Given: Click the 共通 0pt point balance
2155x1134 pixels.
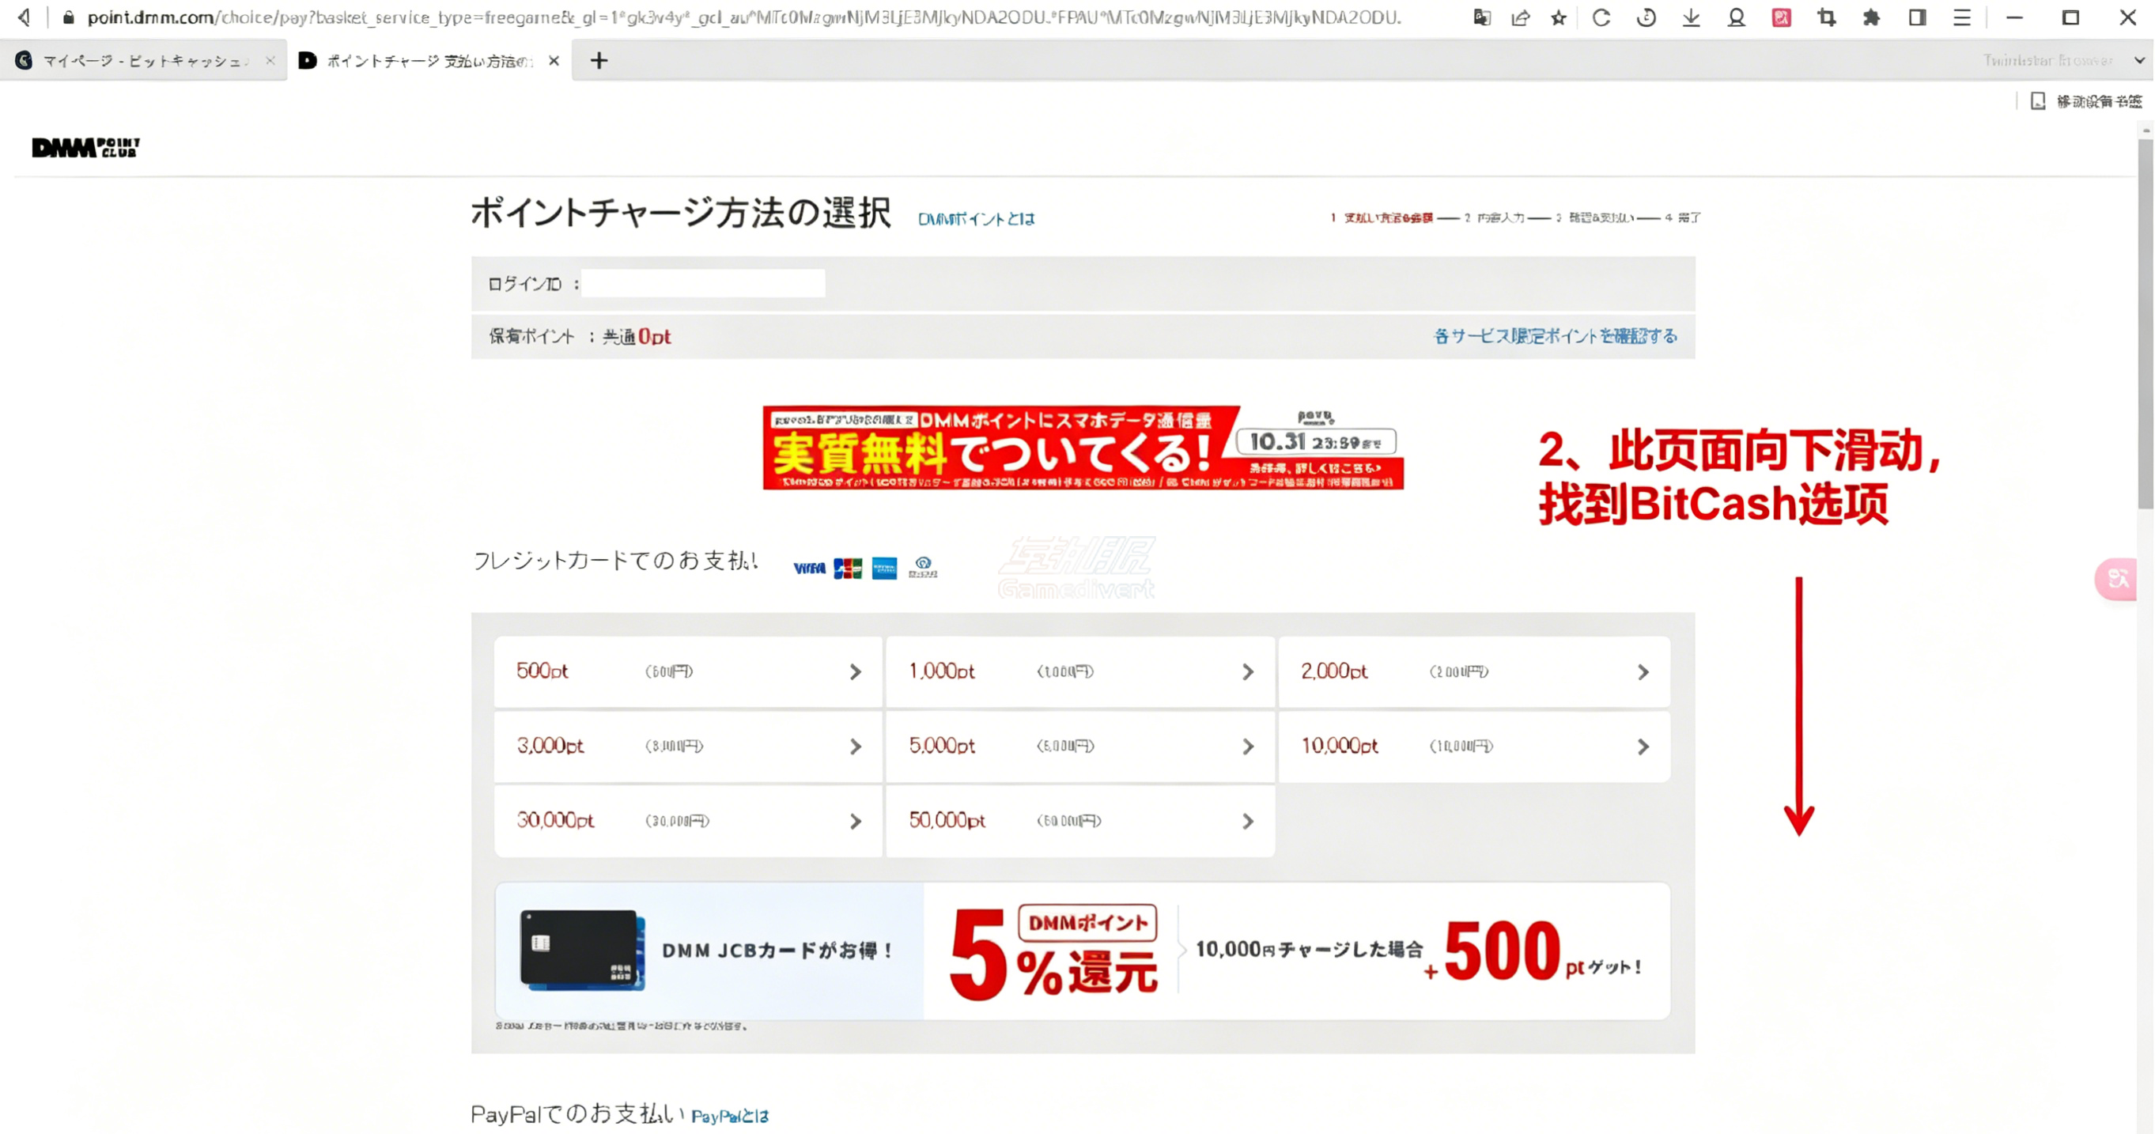Looking at the screenshot, I should [x=637, y=336].
